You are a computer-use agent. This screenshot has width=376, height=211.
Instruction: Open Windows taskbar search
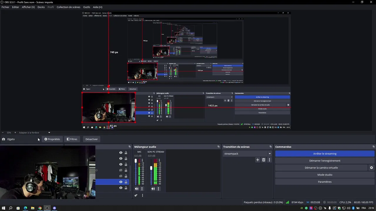tap(11, 208)
